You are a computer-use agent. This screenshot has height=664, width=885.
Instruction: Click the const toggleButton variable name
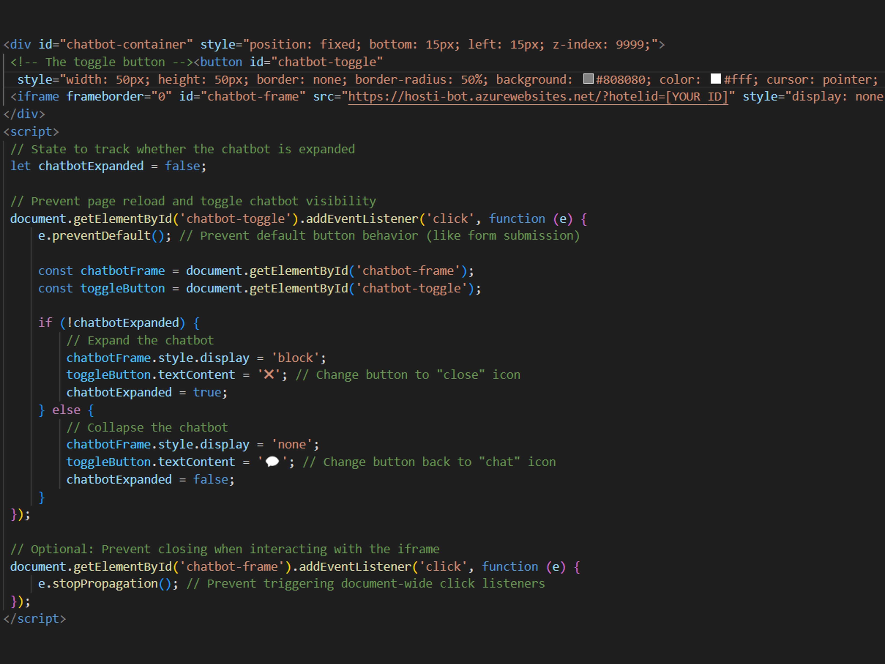point(123,288)
